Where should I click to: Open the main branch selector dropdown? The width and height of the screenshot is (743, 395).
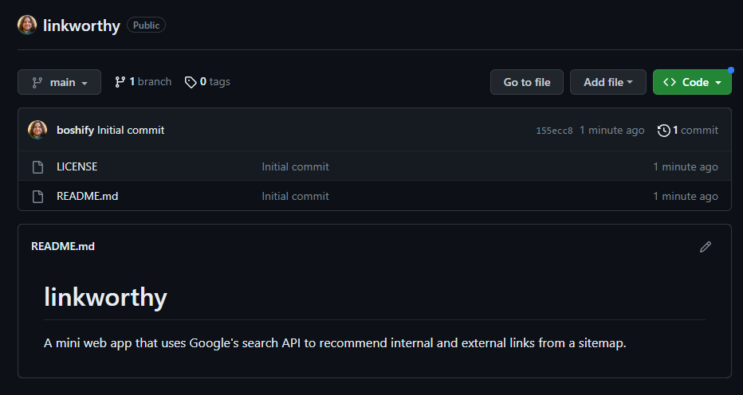(59, 82)
